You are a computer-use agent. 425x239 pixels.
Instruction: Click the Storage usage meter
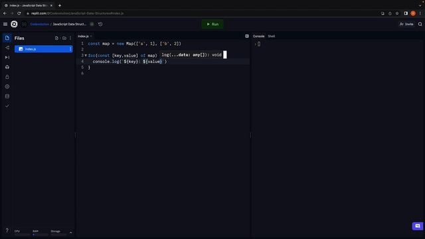pos(58,232)
